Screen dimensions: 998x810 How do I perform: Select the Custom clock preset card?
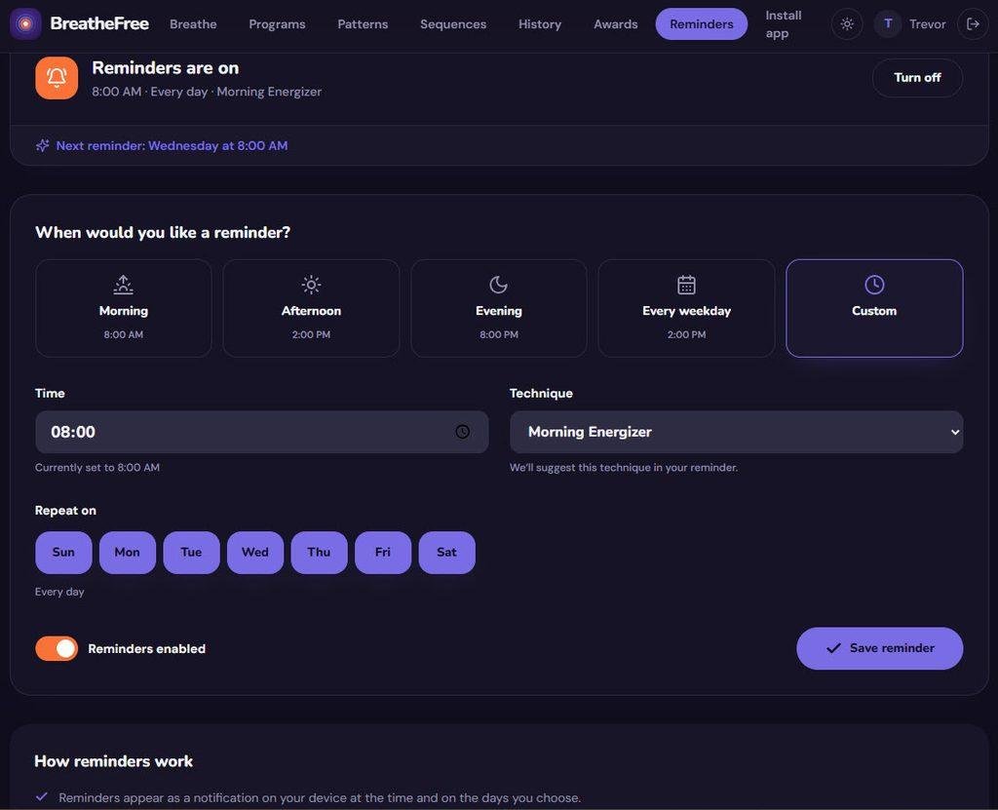point(874,308)
